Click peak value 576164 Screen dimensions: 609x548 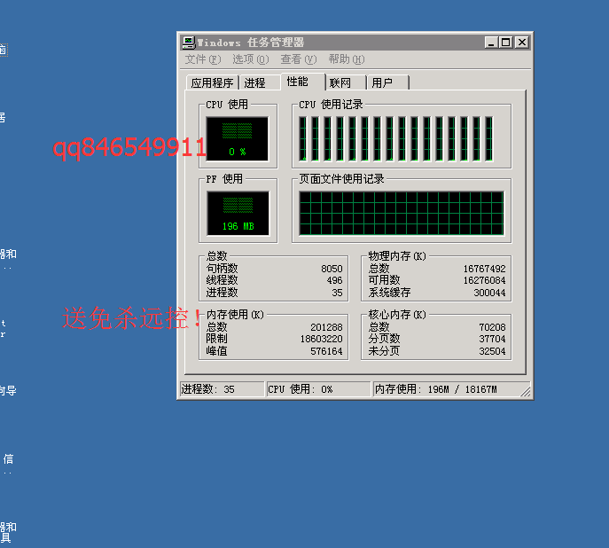point(326,351)
